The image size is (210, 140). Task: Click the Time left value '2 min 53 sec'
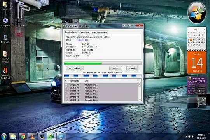86,52
